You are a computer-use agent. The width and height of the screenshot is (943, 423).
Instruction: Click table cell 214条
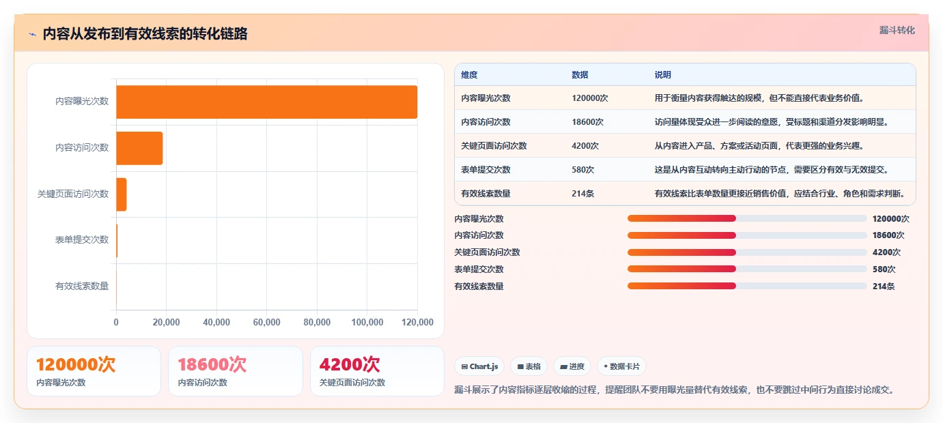pos(583,194)
